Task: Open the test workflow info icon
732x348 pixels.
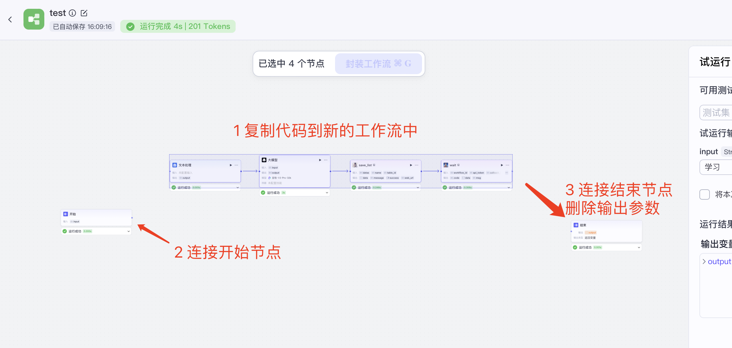Action: [x=73, y=13]
